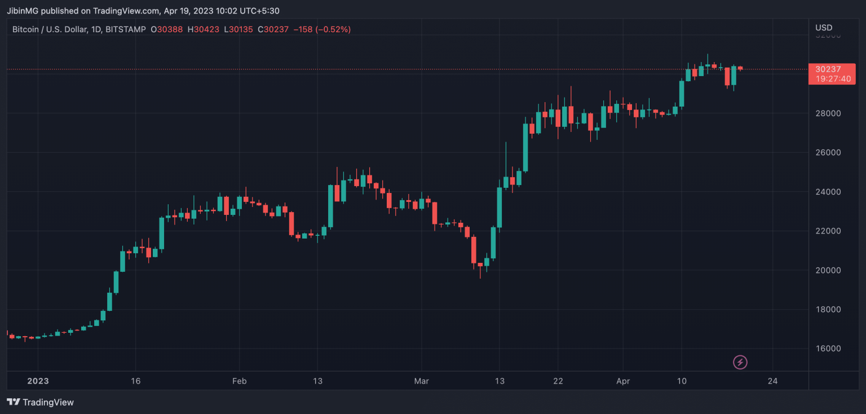Click the JibinMG author name in header
The height and width of the screenshot is (414, 866).
pyautogui.click(x=23, y=10)
